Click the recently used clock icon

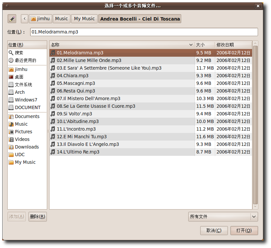(11, 60)
